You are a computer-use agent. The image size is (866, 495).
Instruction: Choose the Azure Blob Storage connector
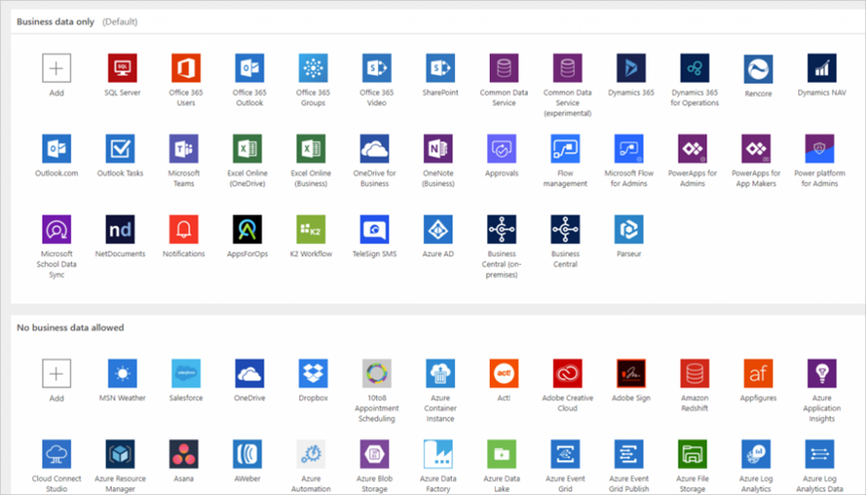(x=374, y=454)
